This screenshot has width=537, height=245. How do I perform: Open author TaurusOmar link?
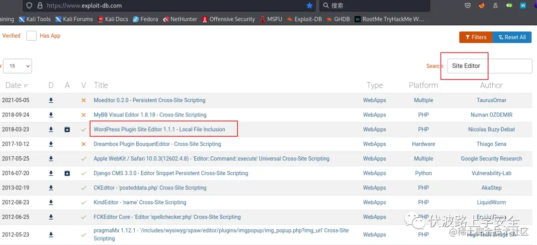(x=491, y=100)
